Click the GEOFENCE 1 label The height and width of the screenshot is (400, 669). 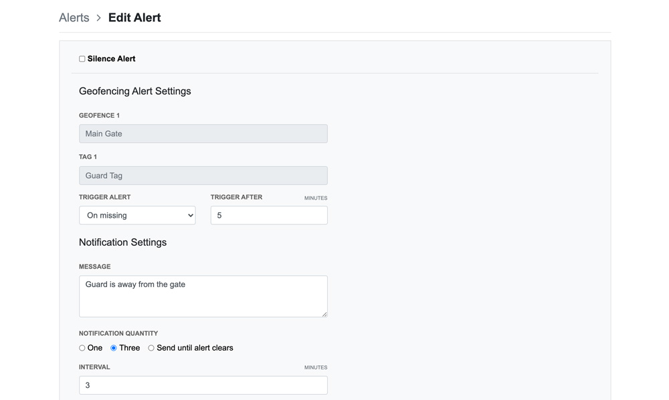point(99,115)
